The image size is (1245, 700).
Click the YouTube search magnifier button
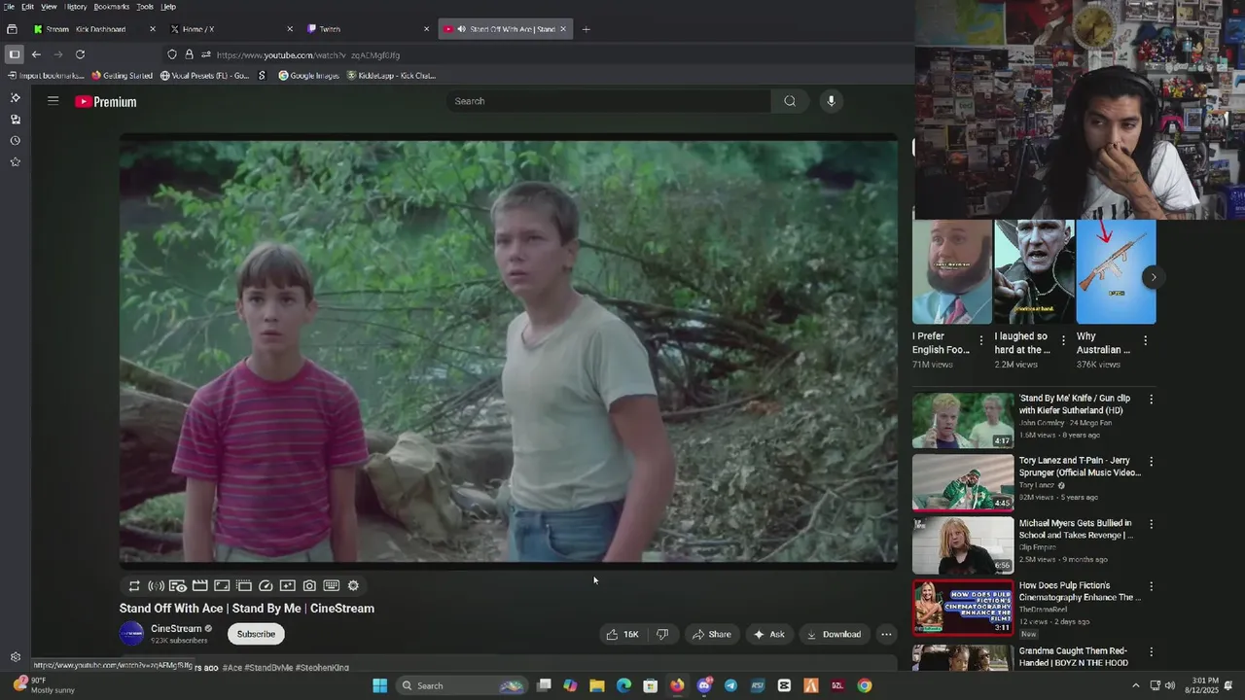790,101
